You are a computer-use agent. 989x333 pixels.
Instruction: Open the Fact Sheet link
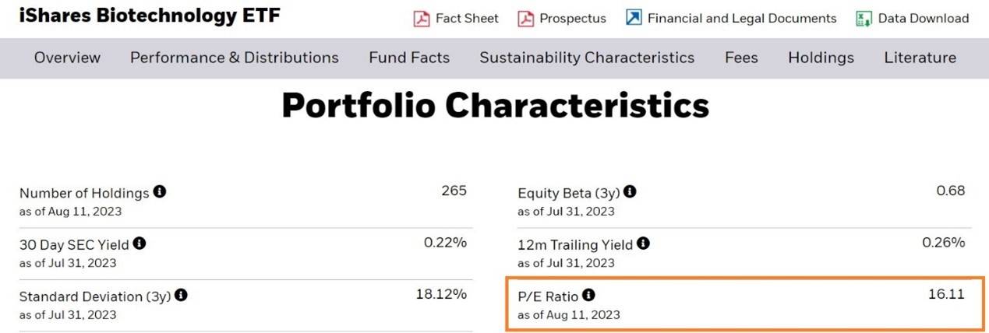click(467, 19)
